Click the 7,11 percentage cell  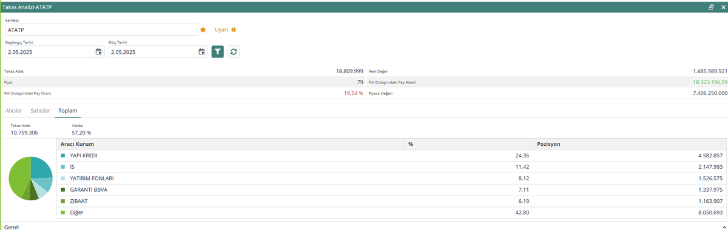[524, 189]
